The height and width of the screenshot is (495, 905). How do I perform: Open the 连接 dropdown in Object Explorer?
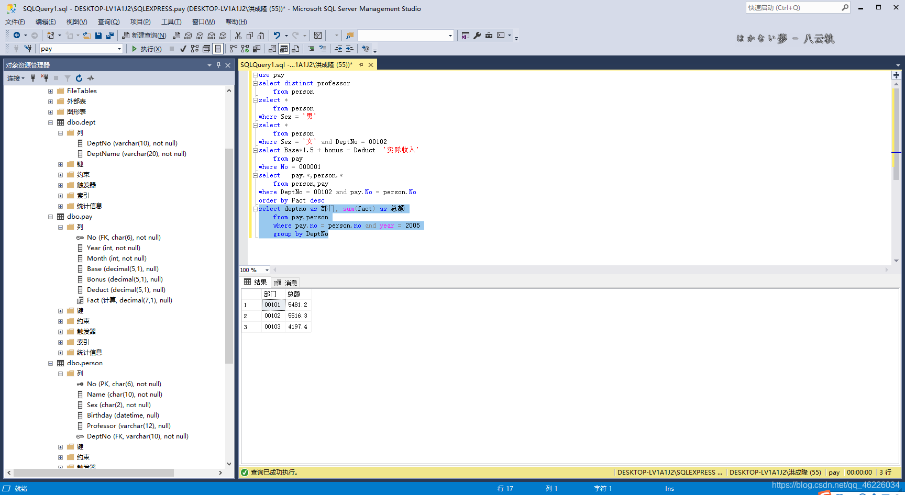[x=16, y=78]
